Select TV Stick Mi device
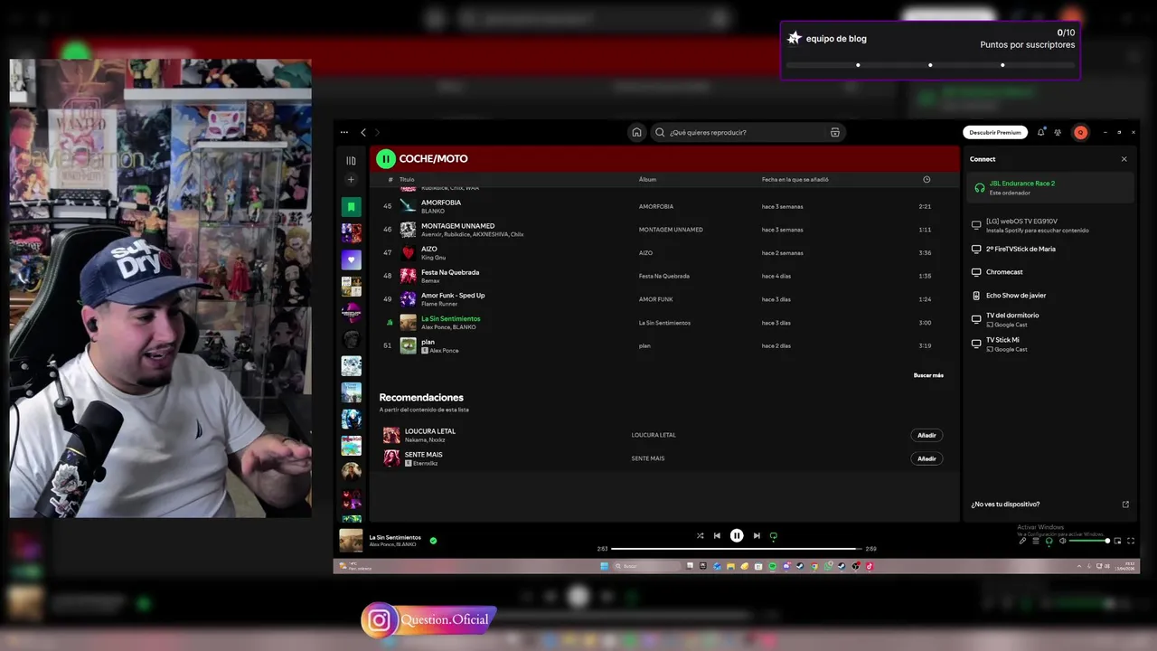Viewport: 1157px width, 651px height. [1049, 344]
